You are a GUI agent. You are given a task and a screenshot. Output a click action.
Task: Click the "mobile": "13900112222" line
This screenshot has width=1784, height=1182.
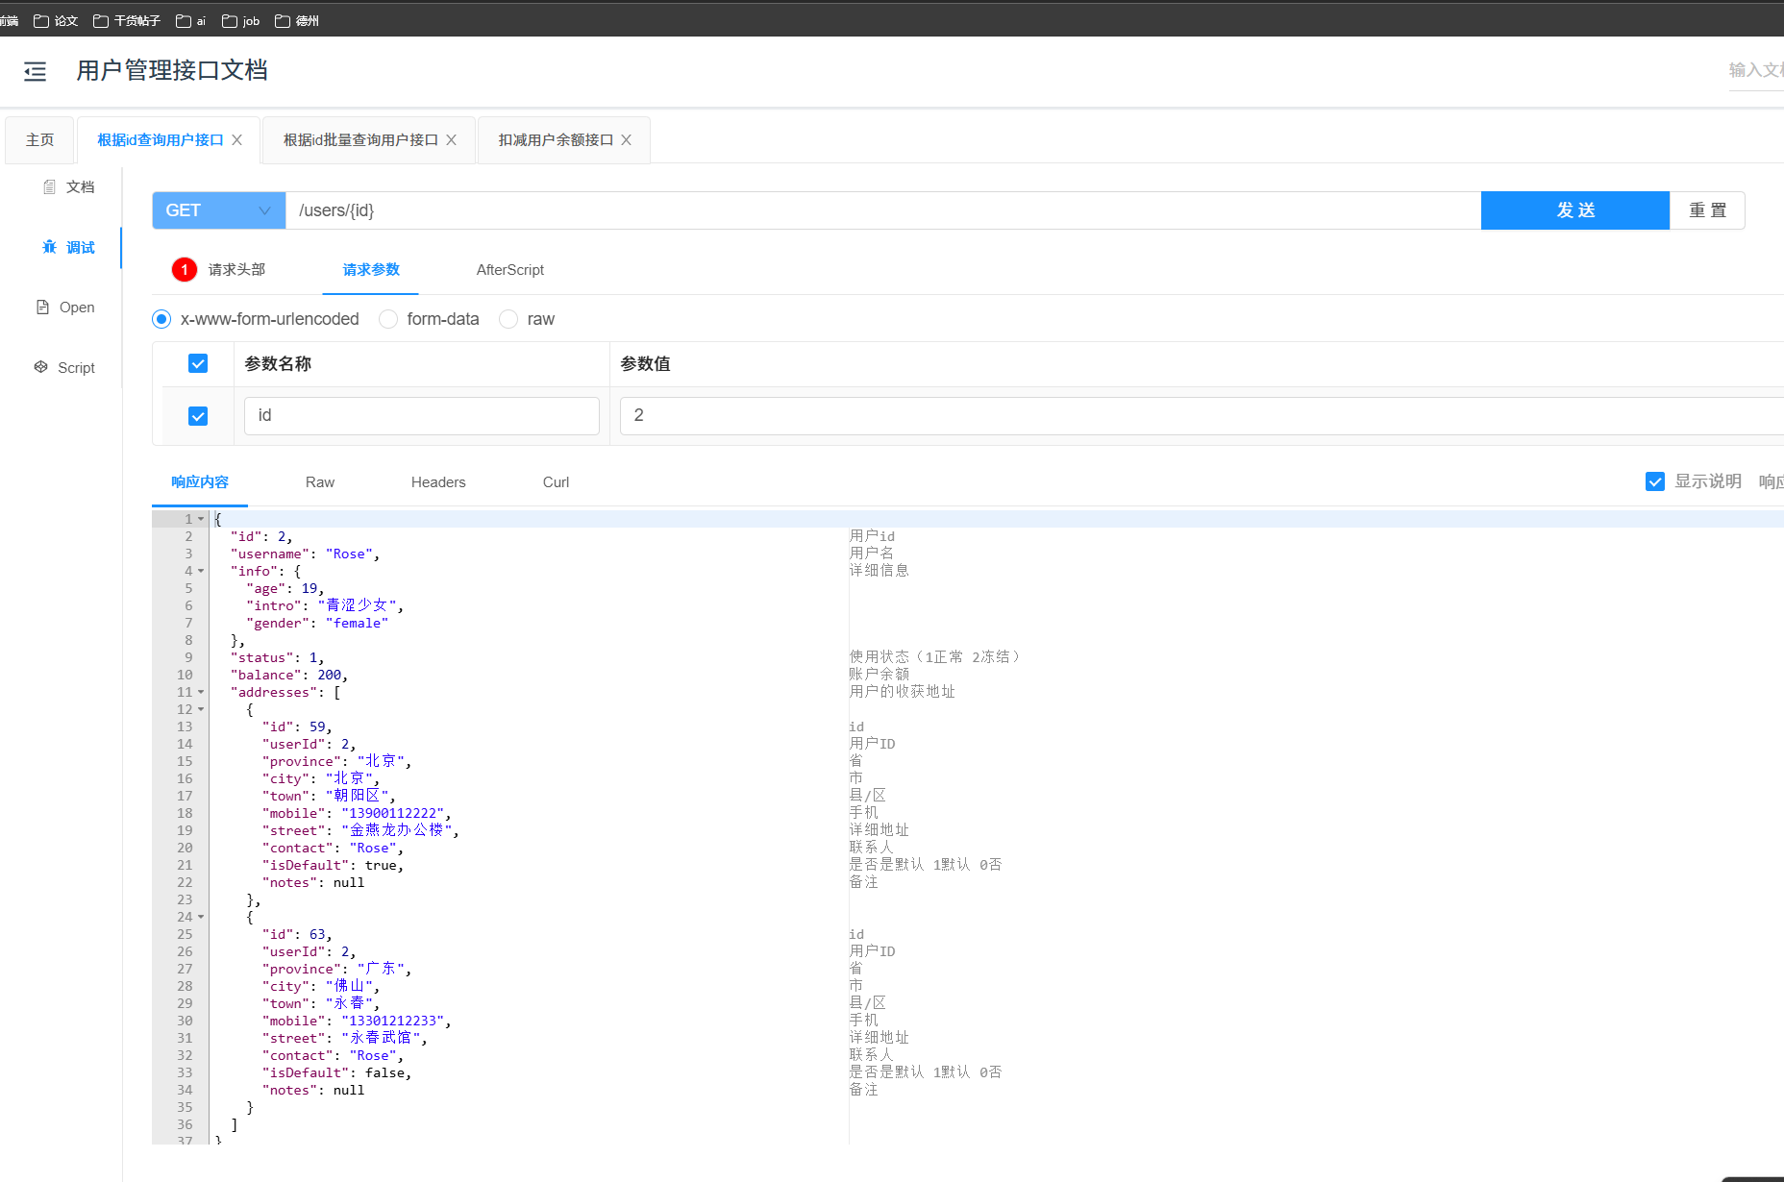point(357,813)
